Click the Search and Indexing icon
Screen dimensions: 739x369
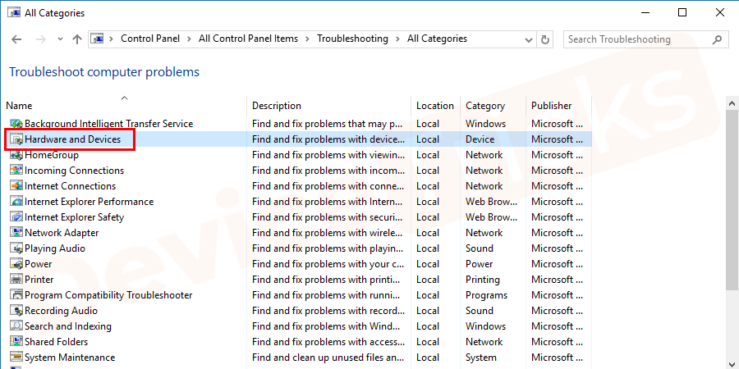pyautogui.click(x=16, y=326)
